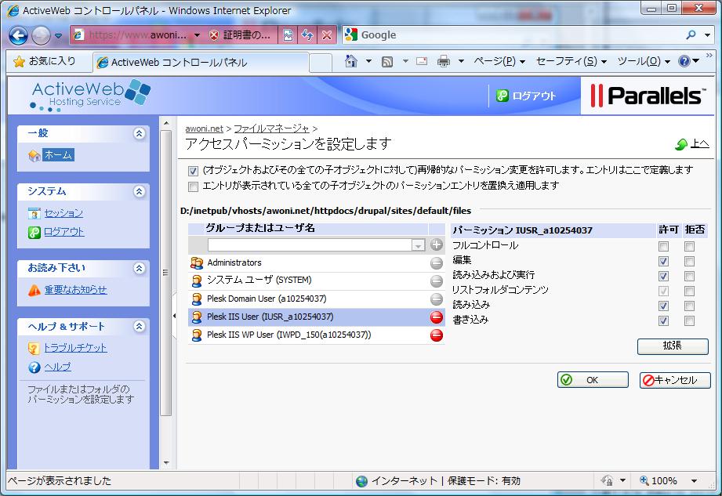Viewport: 722px width, 496px height.
Task: Click the Parallels logo
Action: pyautogui.click(x=648, y=96)
